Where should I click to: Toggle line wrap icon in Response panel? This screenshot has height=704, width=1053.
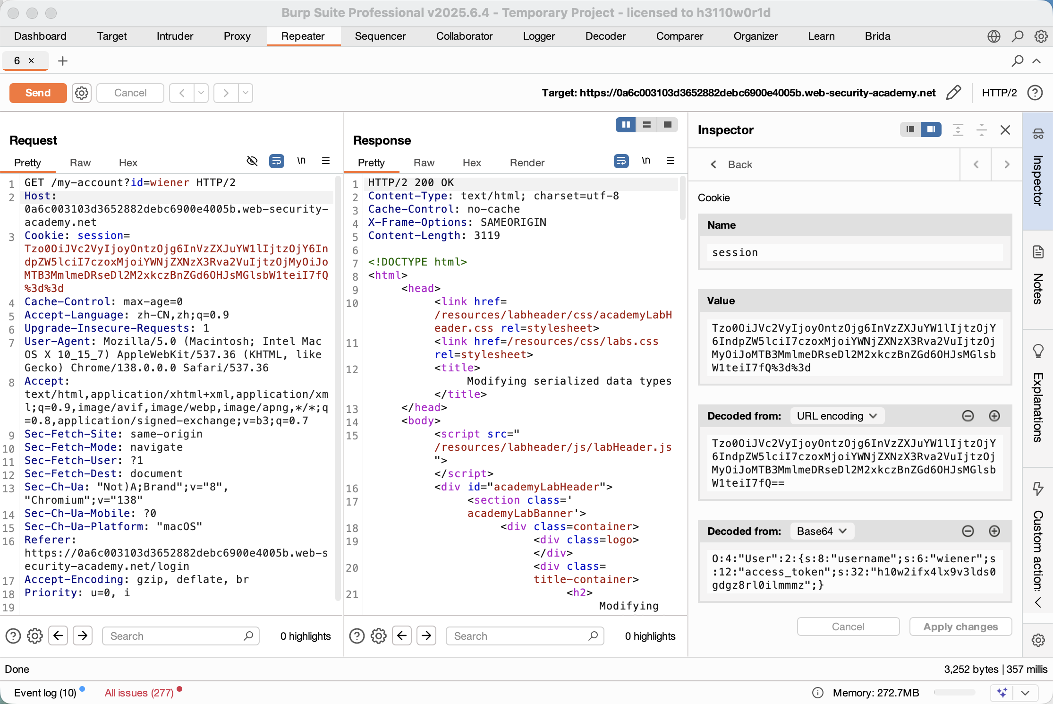tap(621, 161)
